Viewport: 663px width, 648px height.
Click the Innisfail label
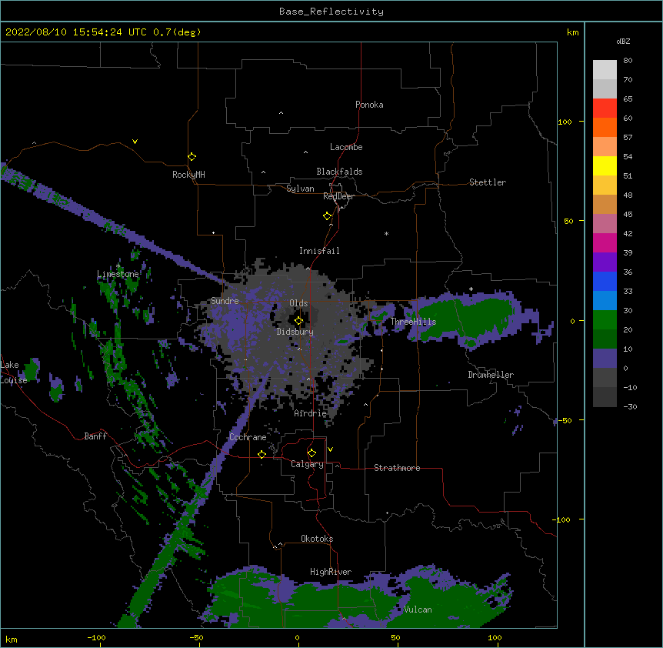(x=319, y=251)
